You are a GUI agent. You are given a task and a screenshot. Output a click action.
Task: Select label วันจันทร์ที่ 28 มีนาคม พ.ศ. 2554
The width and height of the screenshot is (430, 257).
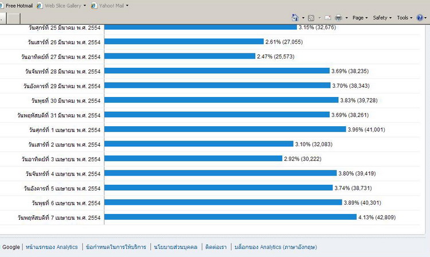63,71
